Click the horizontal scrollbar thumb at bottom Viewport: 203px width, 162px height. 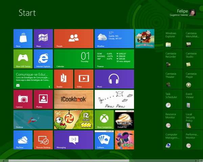pyautogui.click(x=69, y=161)
